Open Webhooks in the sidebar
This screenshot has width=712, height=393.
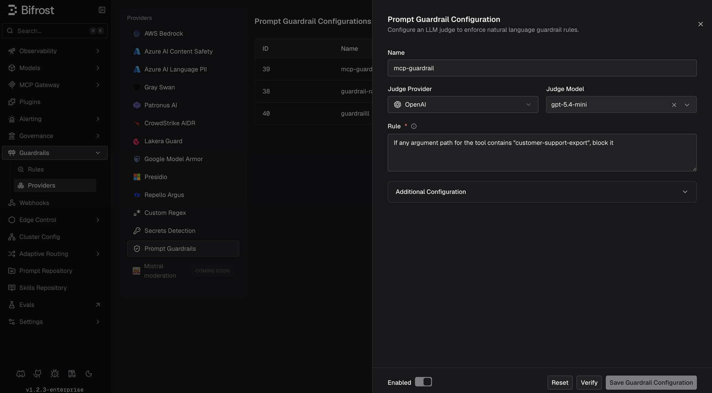coord(54,203)
